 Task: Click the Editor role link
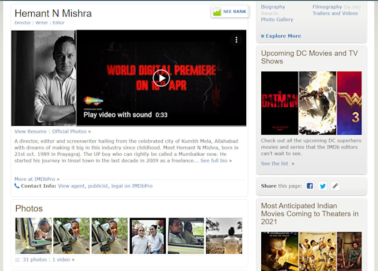pos(58,23)
